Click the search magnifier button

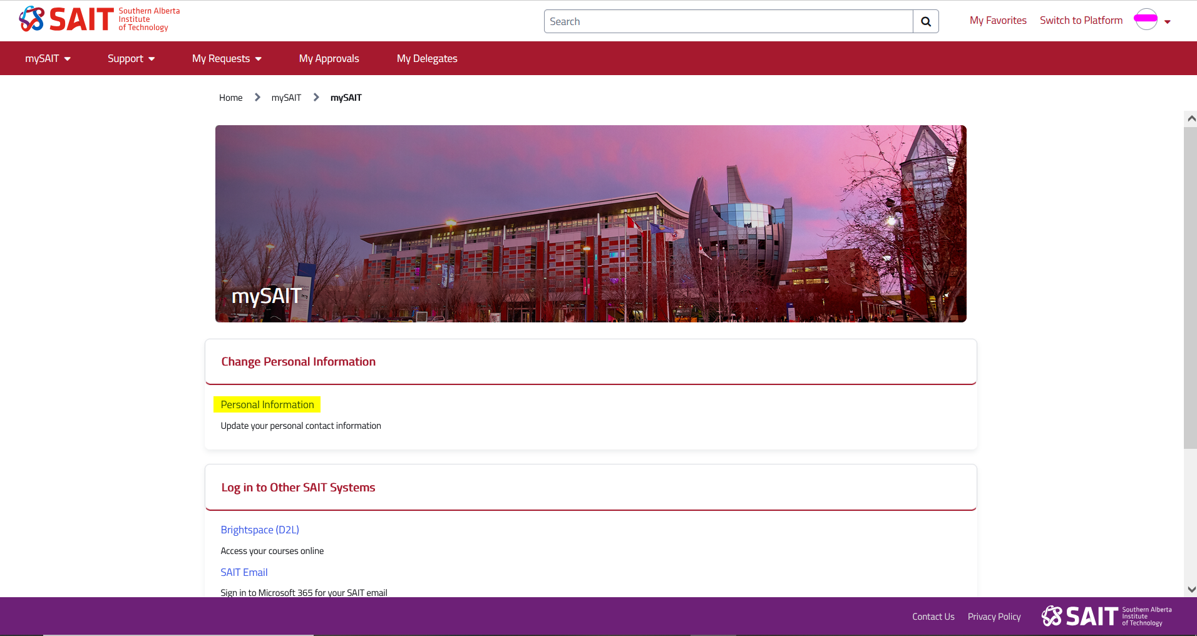coord(926,21)
